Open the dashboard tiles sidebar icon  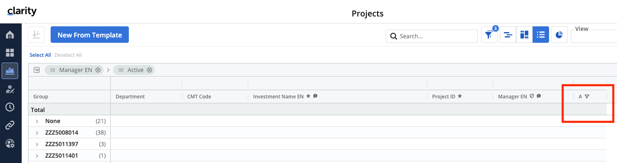coord(10,53)
